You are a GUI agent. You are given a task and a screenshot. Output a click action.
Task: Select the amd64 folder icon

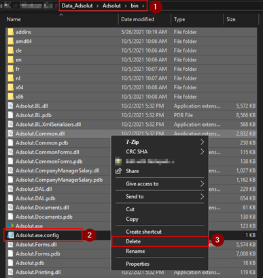click(11, 42)
